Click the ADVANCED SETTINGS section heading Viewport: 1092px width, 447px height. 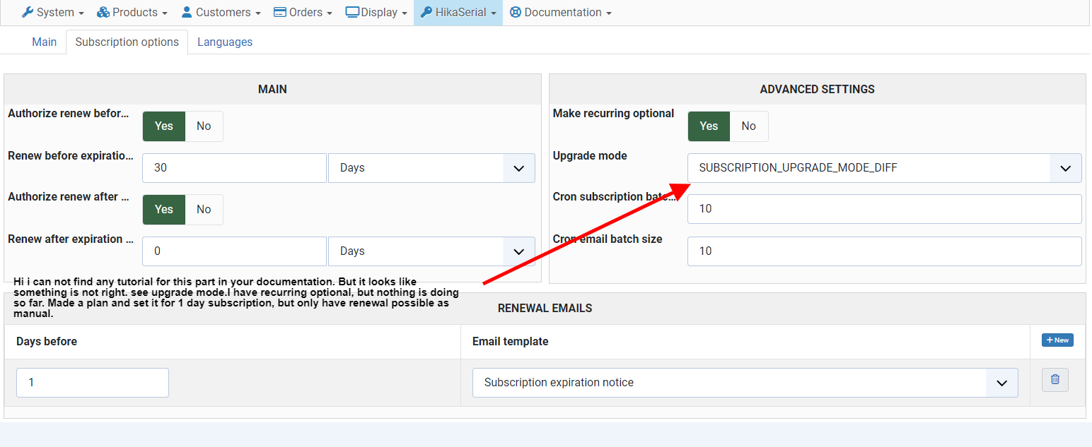817,90
